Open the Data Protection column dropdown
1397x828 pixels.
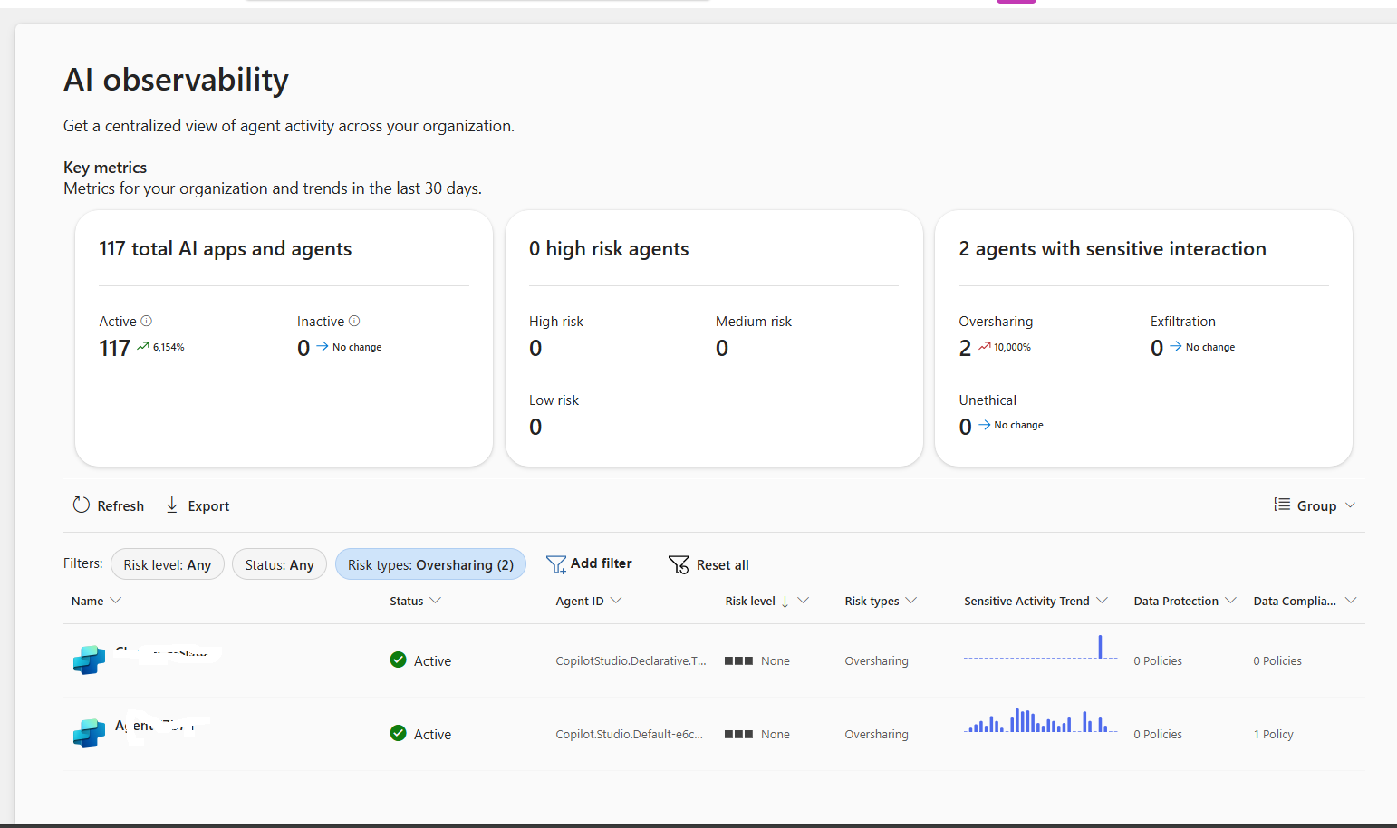(1230, 601)
